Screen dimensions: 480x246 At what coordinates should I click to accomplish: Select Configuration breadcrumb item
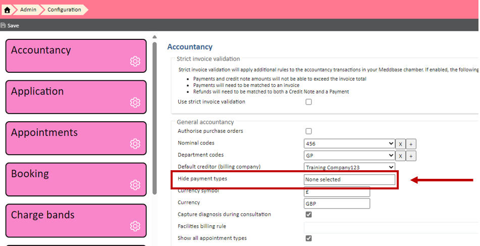pos(64,10)
